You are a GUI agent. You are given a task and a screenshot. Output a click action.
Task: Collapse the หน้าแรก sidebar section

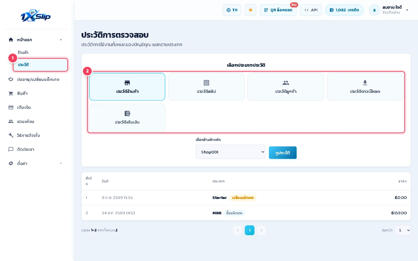pos(61,40)
